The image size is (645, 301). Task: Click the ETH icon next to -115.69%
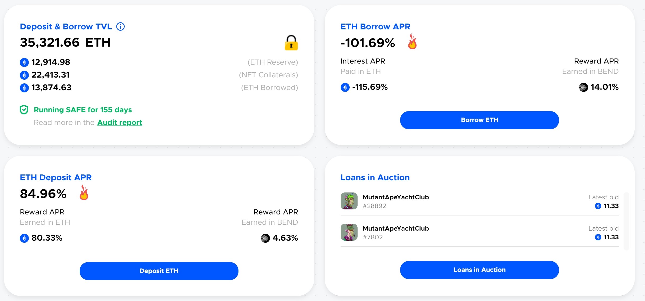(x=345, y=87)
